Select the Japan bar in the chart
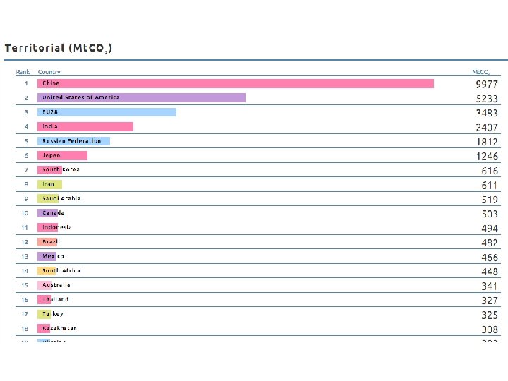The width and height of the screenshot is (508, 381). point(62,155)
